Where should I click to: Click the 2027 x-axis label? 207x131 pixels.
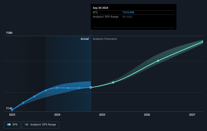point(192,115)
